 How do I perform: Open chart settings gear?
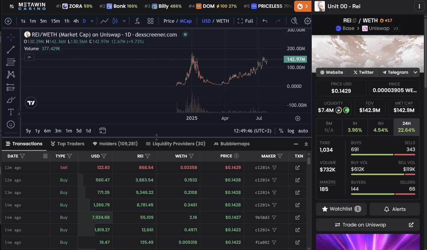(307, 21)
